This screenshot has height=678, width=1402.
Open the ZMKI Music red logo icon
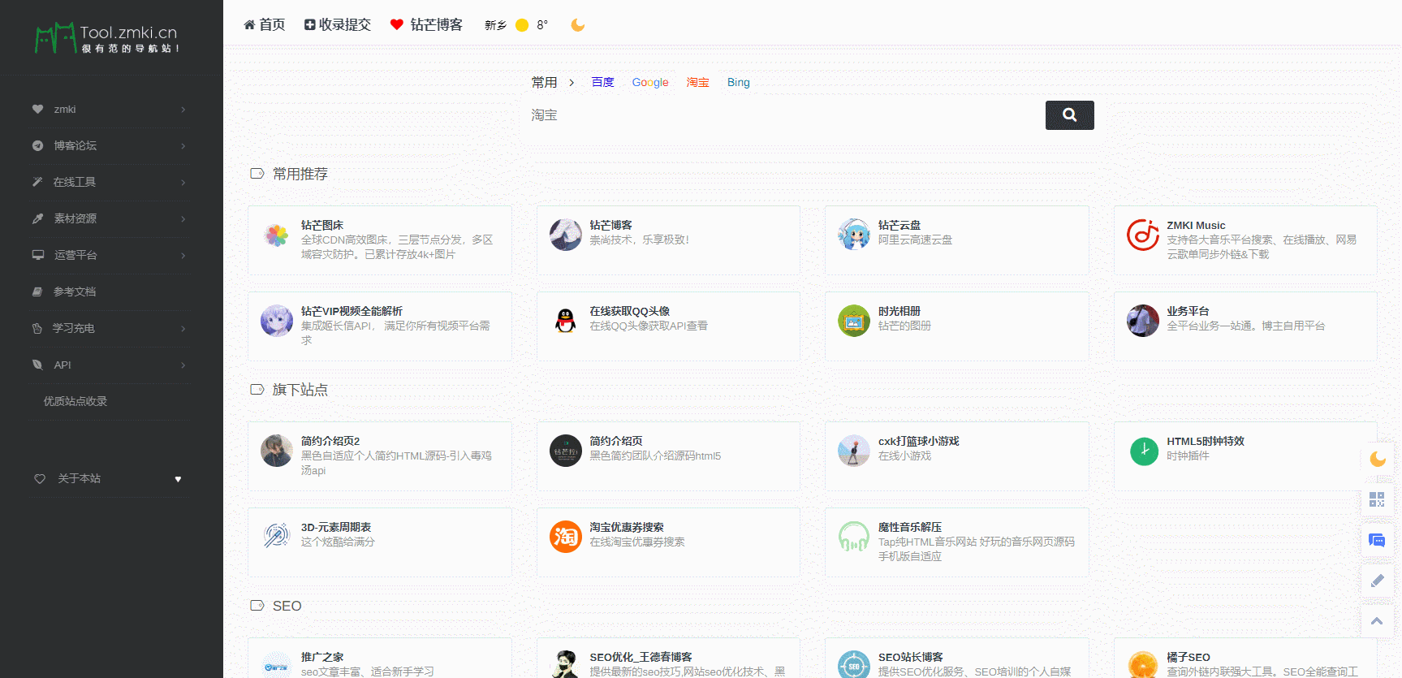coord(1142,235)
